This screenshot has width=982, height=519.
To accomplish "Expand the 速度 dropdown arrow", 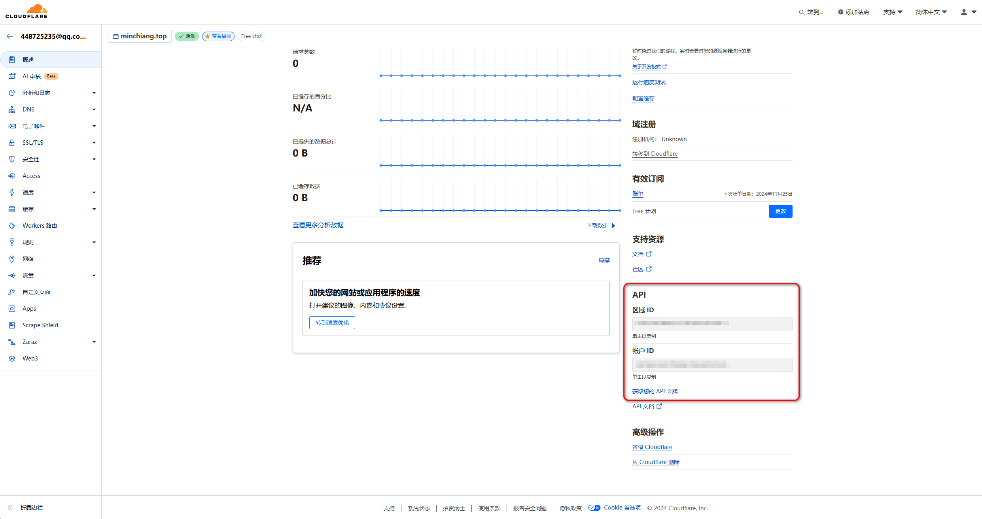I will pyautogui.click(x=94, y=193).
